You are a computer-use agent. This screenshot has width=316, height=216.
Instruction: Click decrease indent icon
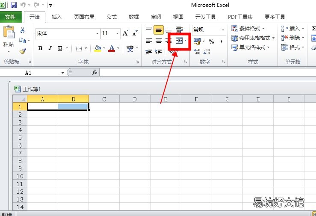click(x=149, y=51)
